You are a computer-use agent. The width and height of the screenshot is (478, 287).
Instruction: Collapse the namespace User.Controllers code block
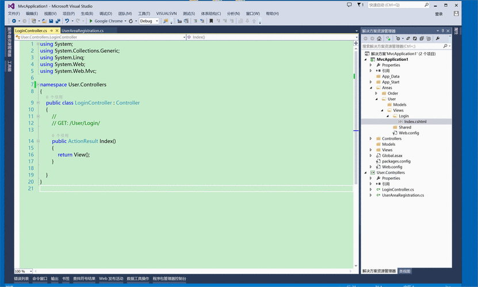click(38, 84)
